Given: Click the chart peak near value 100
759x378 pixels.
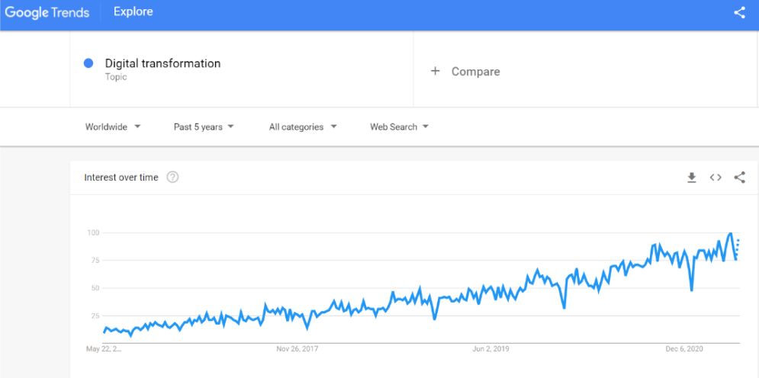Looking at the screenshot, I should coord(731,233).
